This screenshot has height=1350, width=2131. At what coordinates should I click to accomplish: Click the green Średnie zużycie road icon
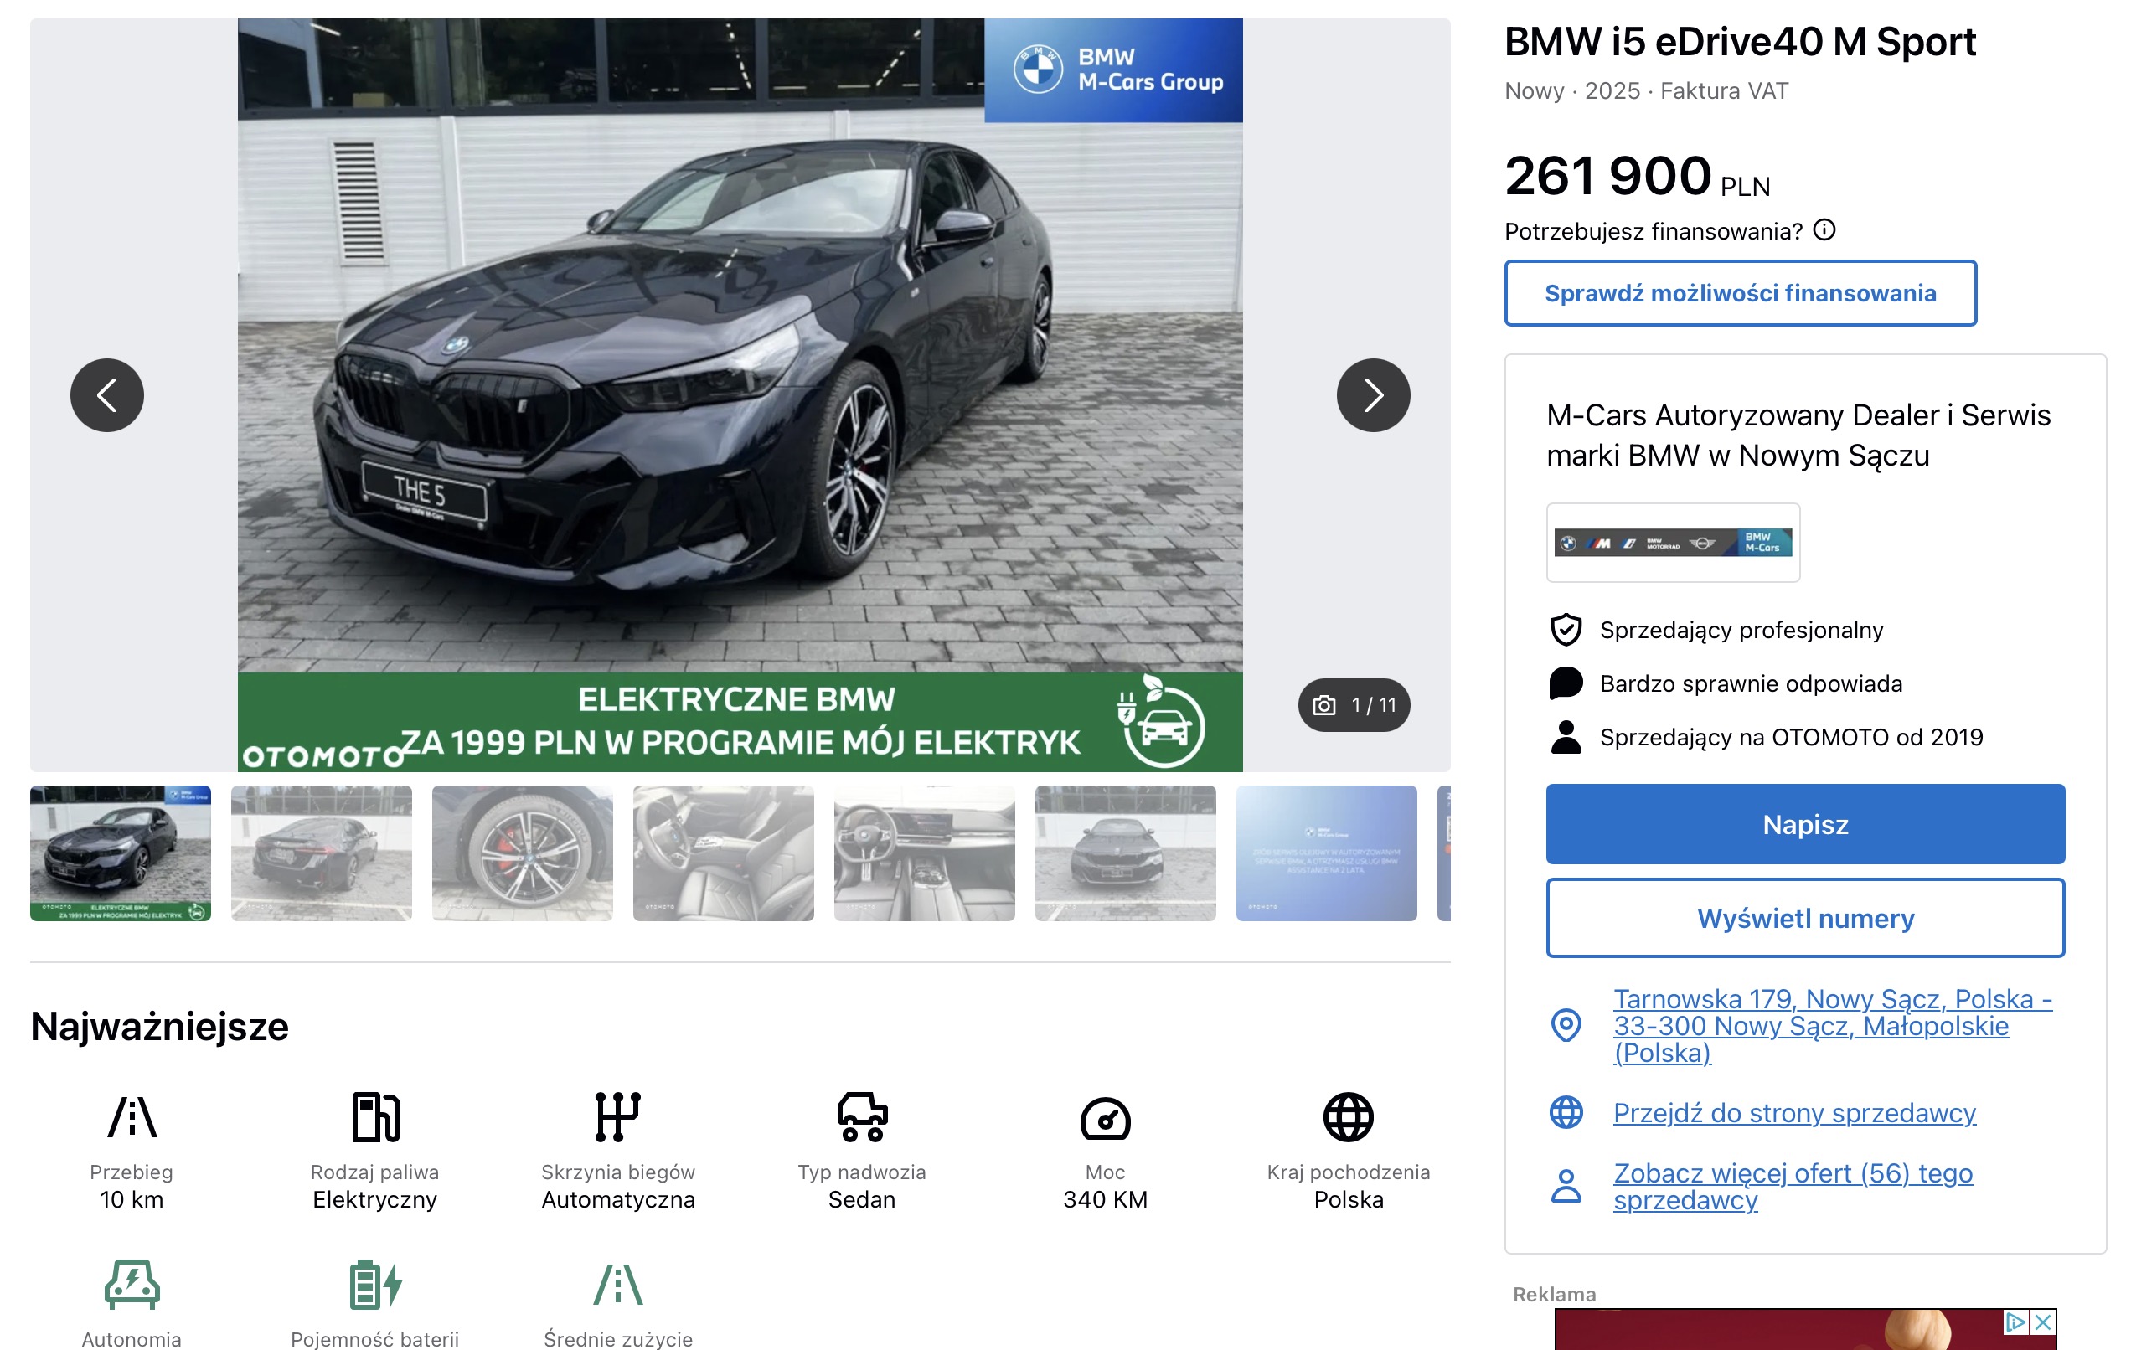click(x=617, y=1285)
